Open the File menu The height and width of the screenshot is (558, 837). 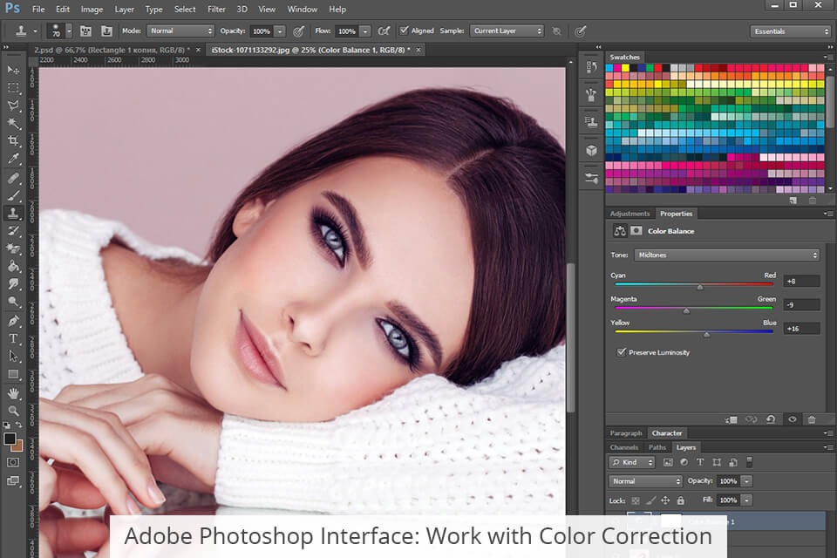coord(37,9)
